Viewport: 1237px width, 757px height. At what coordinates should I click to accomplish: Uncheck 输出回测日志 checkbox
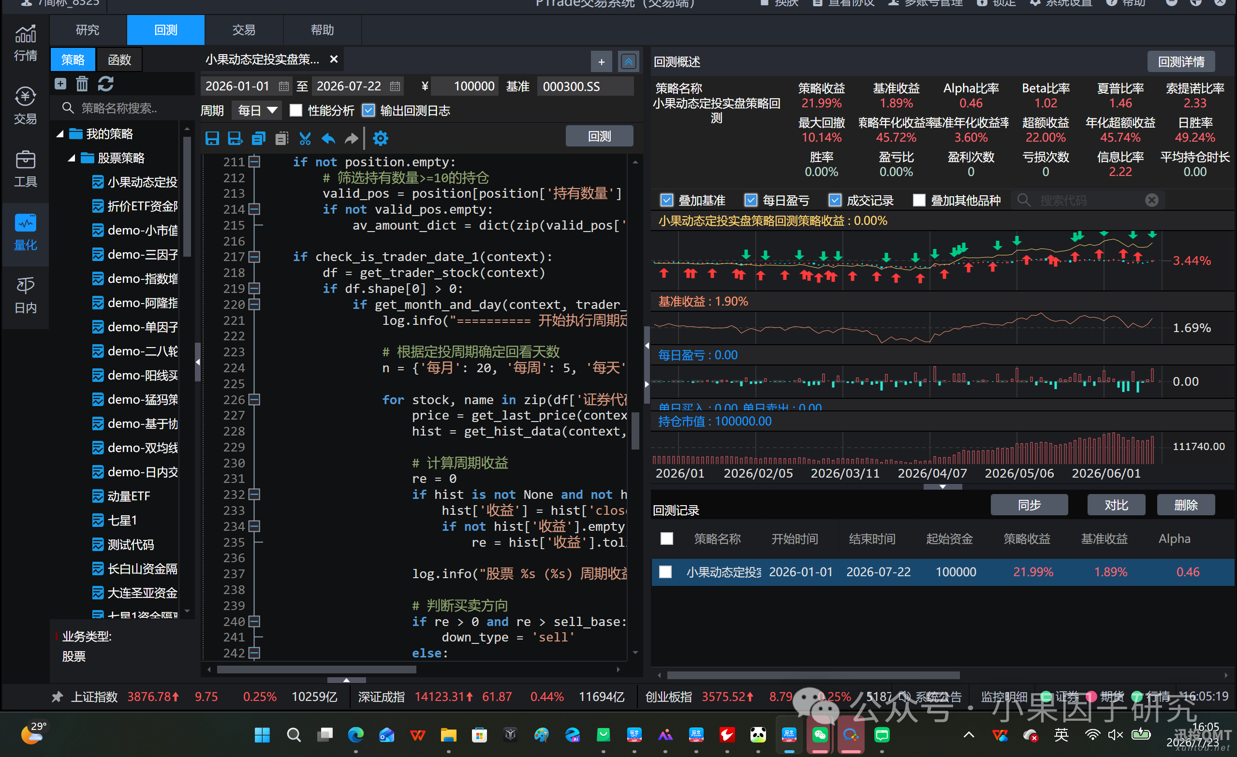pyautogui.click(x=368, y=110)
